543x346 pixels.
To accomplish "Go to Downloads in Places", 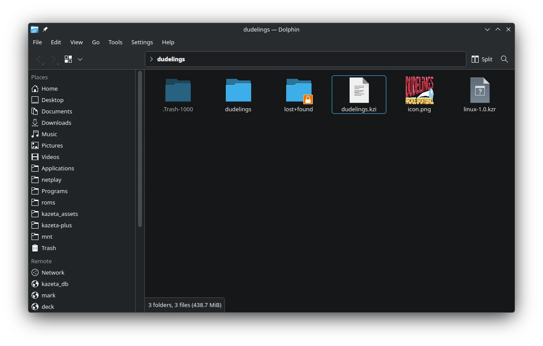I will pos(56,123).
